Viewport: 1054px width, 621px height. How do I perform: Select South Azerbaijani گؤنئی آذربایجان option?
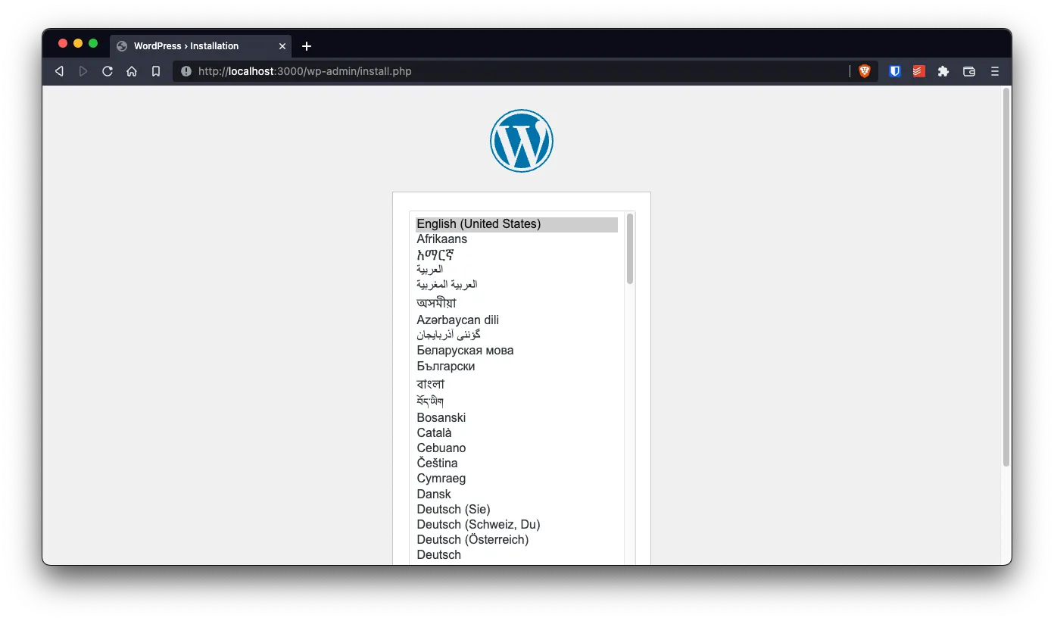point(516,335)
